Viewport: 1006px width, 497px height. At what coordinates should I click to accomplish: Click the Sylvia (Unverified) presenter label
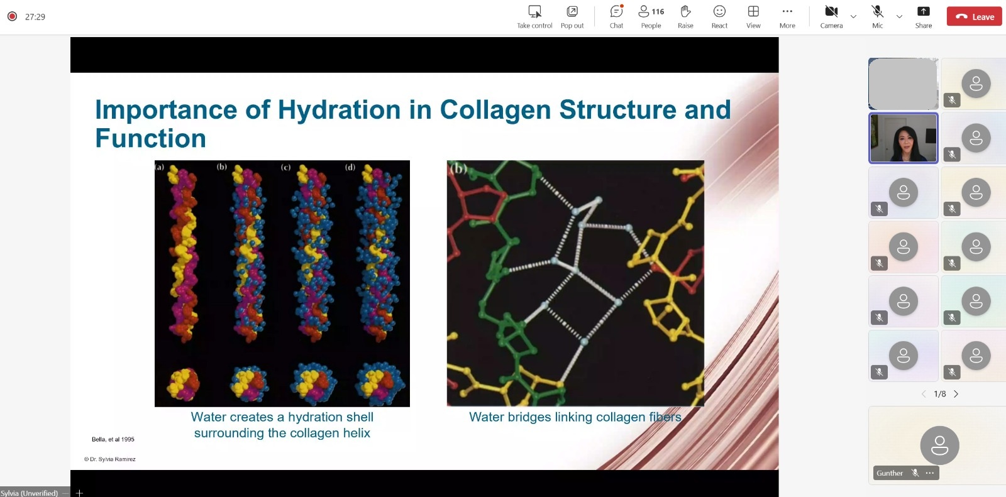29,493
